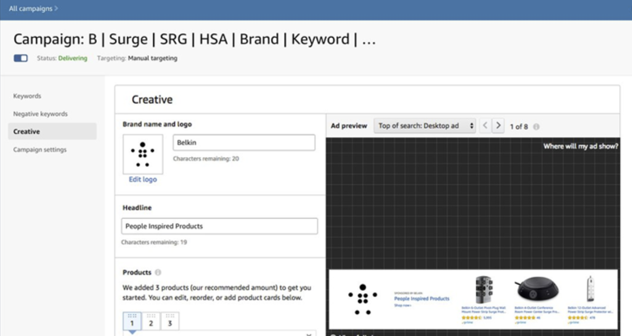Click the pivot-plug surge protector product image
This screenshot has height=336, width=632.
[x=484, y=289]
